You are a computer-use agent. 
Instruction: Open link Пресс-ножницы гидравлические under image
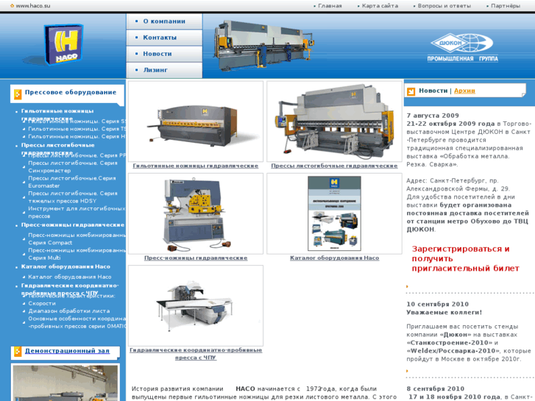coord(196,258)
